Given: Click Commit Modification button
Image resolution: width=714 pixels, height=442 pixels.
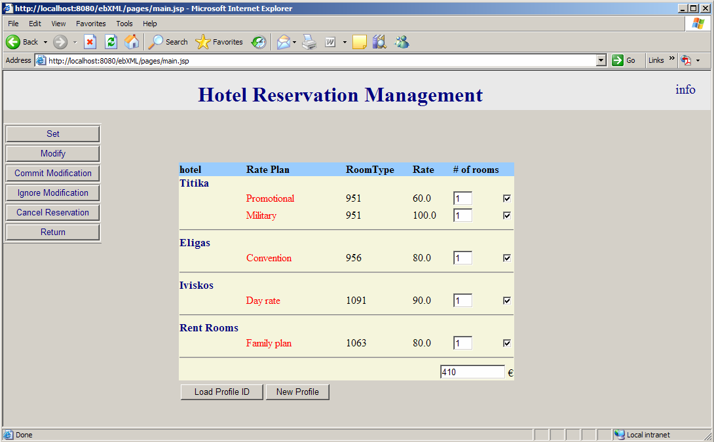Looking at the screenshot, I should (x=53, y=173).
